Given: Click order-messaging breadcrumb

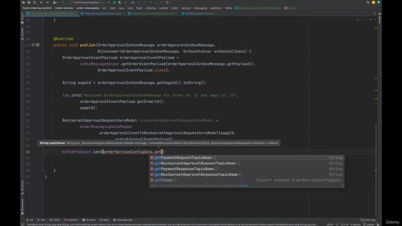Looking at the screenshot, I should pyautogui.click(x=88, y=8).
